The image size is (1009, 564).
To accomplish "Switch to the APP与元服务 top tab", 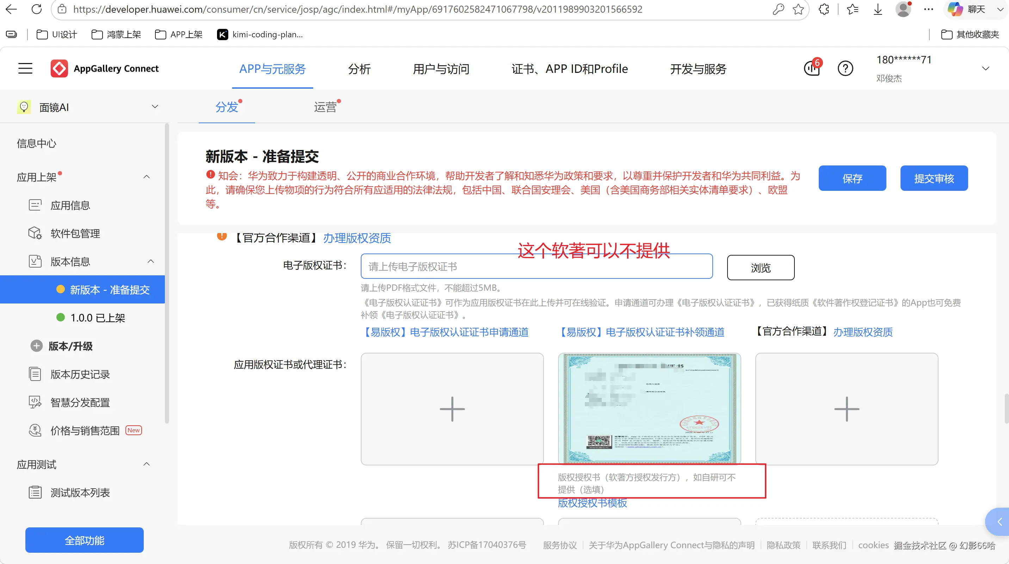I will (273, 69).
